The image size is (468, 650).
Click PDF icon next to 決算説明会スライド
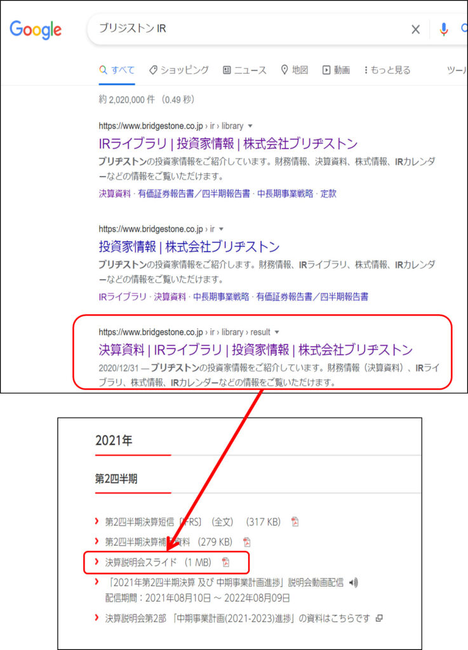coord(225,562)
